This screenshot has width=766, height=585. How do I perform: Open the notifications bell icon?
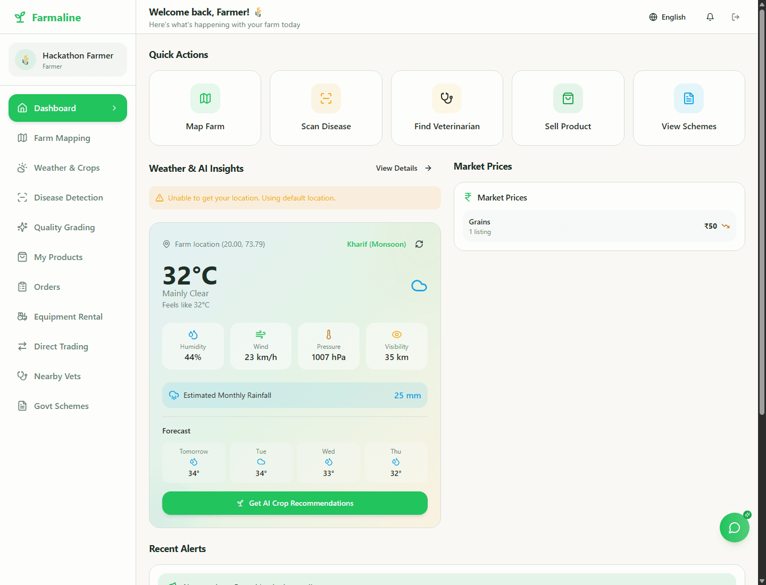(x=710, y=17)
